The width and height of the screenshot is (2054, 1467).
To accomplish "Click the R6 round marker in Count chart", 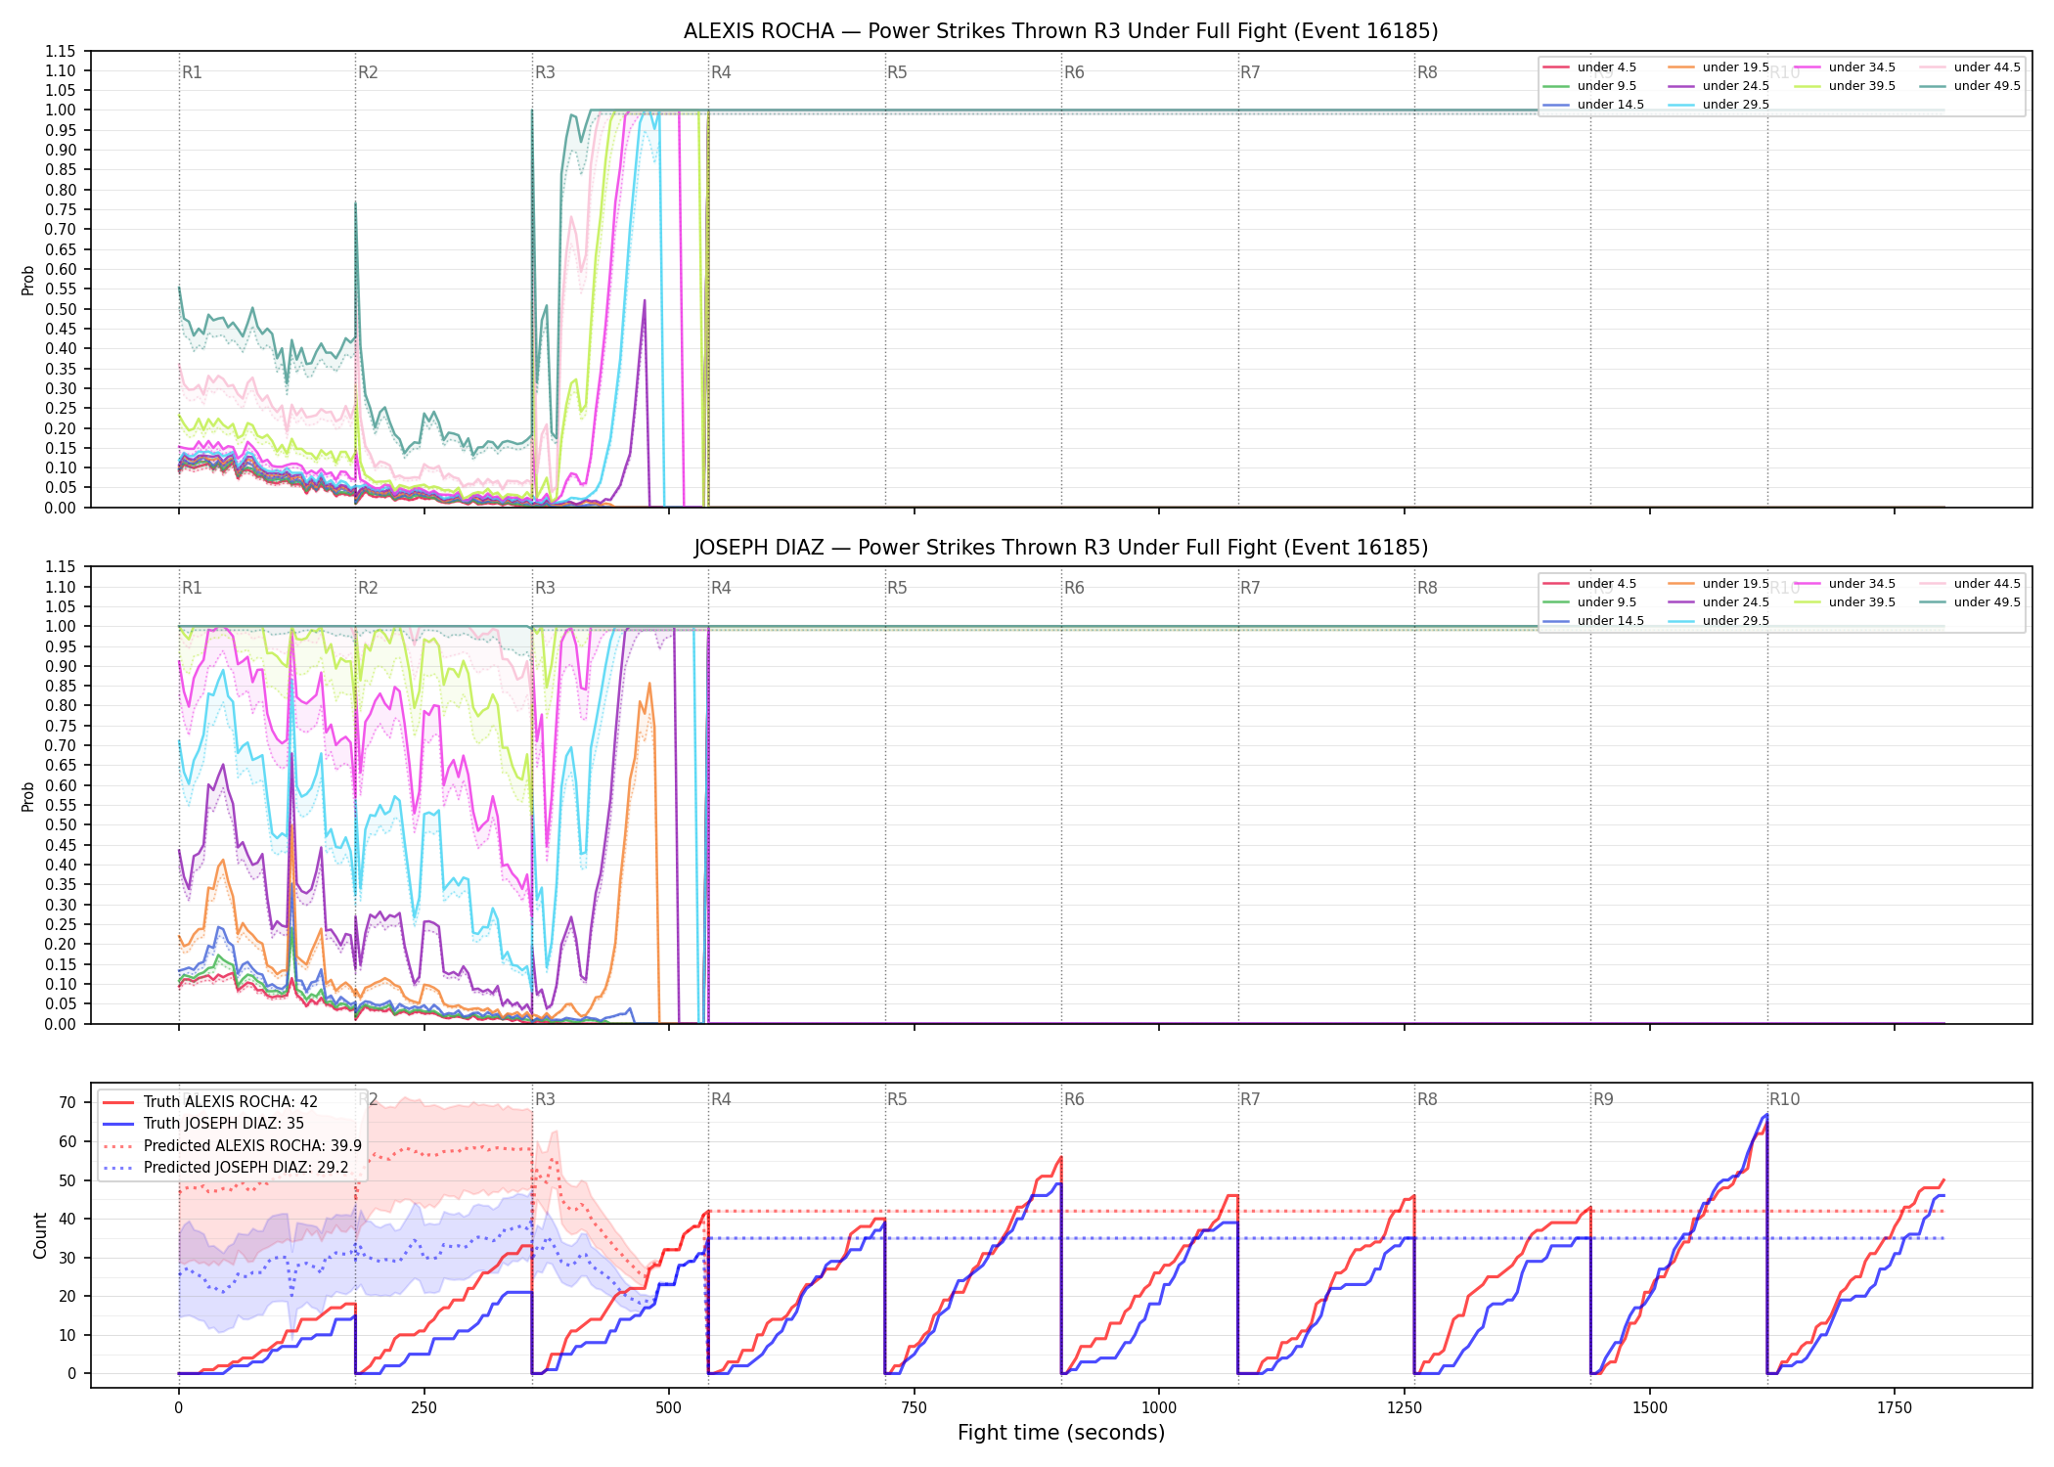I will click(1074, 1099).
